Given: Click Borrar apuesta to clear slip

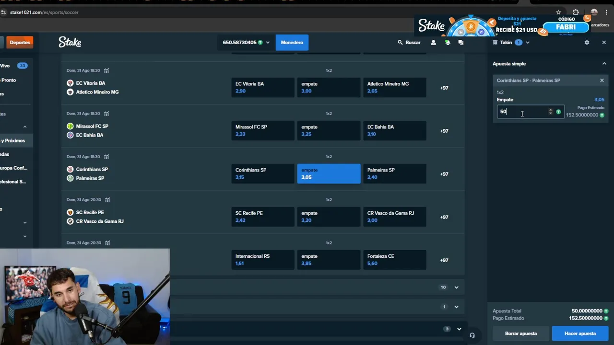Looking at the screenshot, I should pos(521,333).
